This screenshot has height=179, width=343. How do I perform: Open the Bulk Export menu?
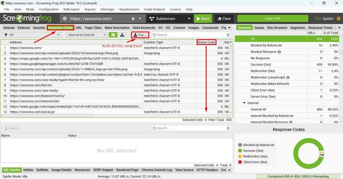pos(71,10)
